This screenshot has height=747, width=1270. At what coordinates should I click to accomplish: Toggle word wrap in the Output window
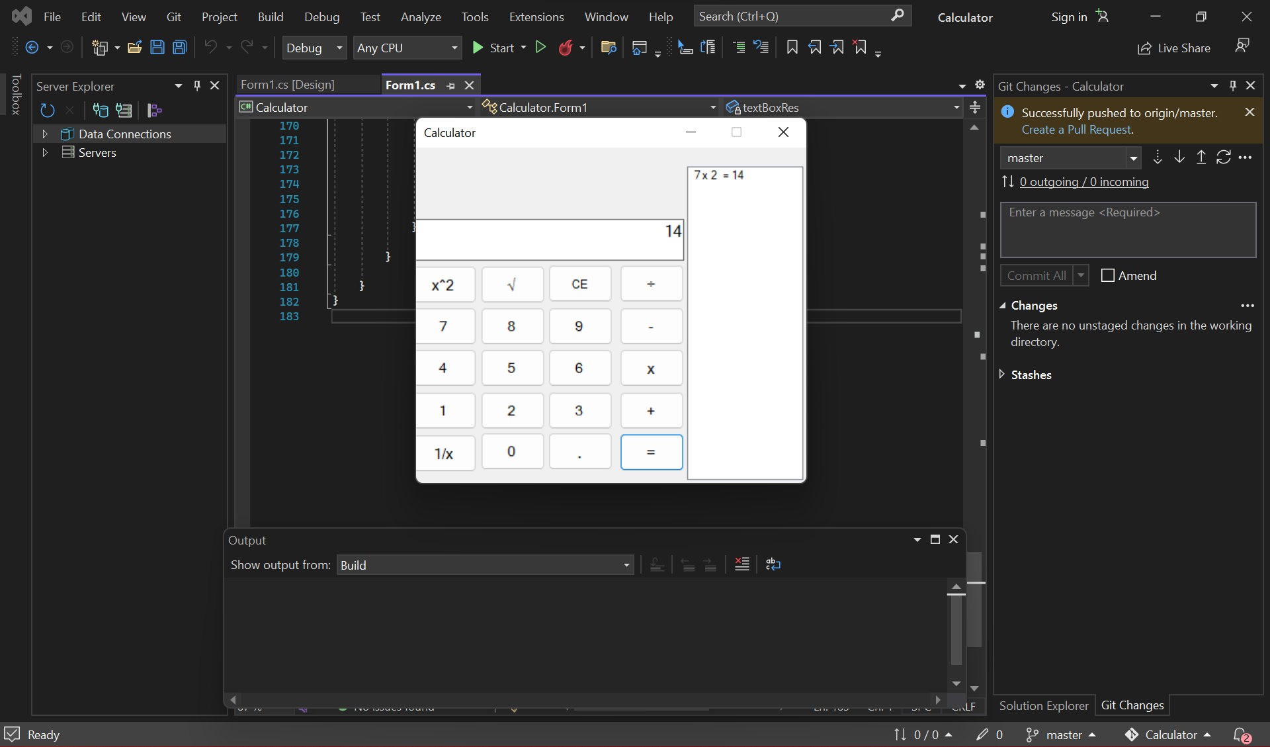(x=773, y=564)
